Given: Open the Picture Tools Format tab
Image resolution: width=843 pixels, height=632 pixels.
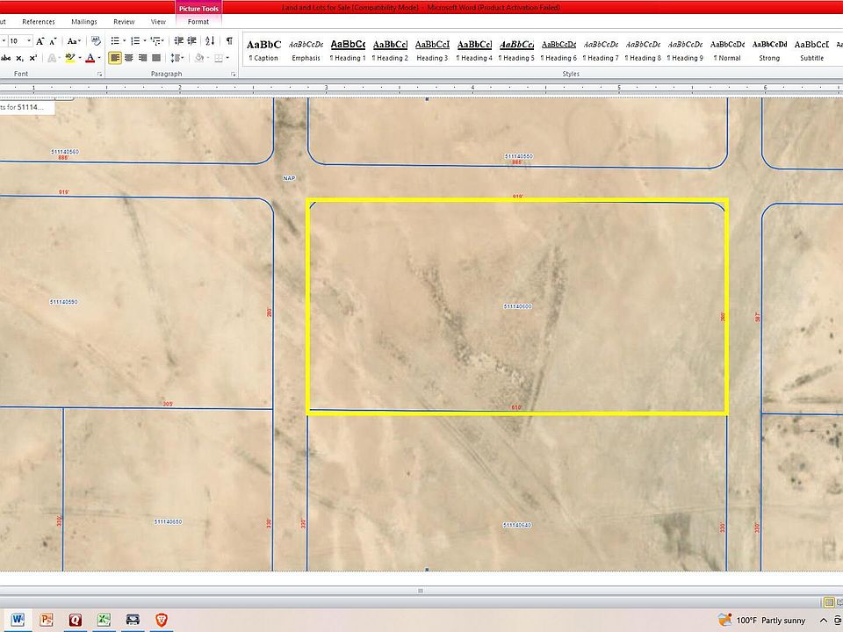Looking at the screenshot, I should pos(198,21).
